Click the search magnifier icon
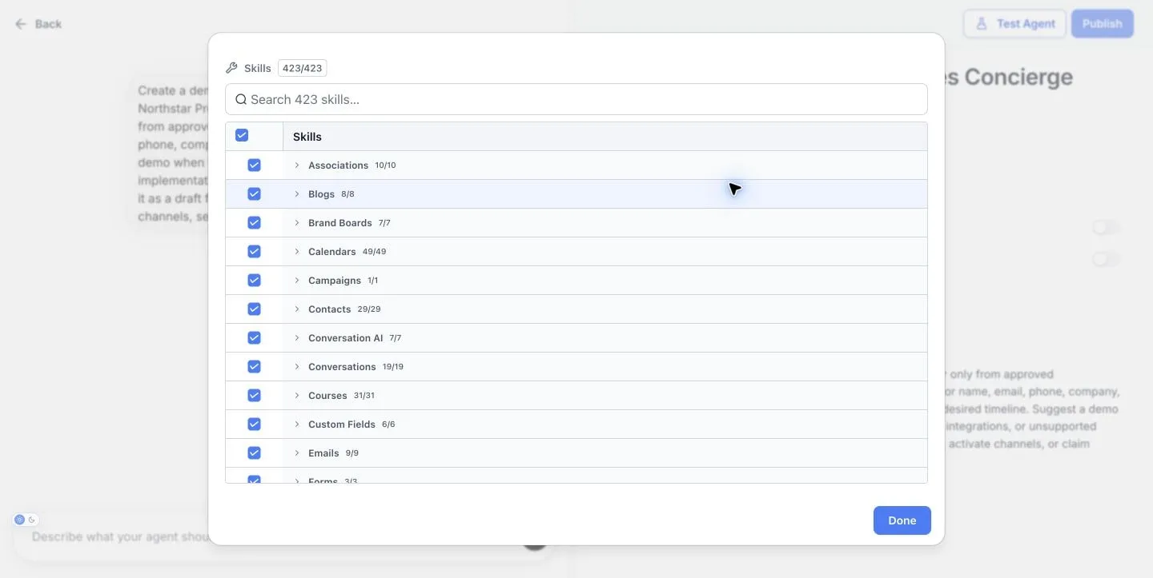1153x578 pixels. click(x=241, y=99)
